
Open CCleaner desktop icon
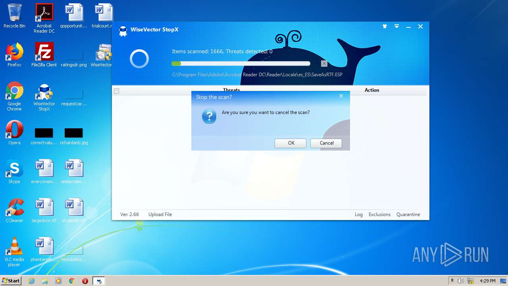(x=14, y=211)
